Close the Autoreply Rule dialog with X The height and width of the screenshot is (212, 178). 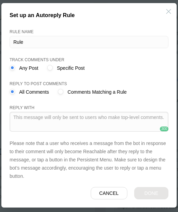tap(168, 12)
